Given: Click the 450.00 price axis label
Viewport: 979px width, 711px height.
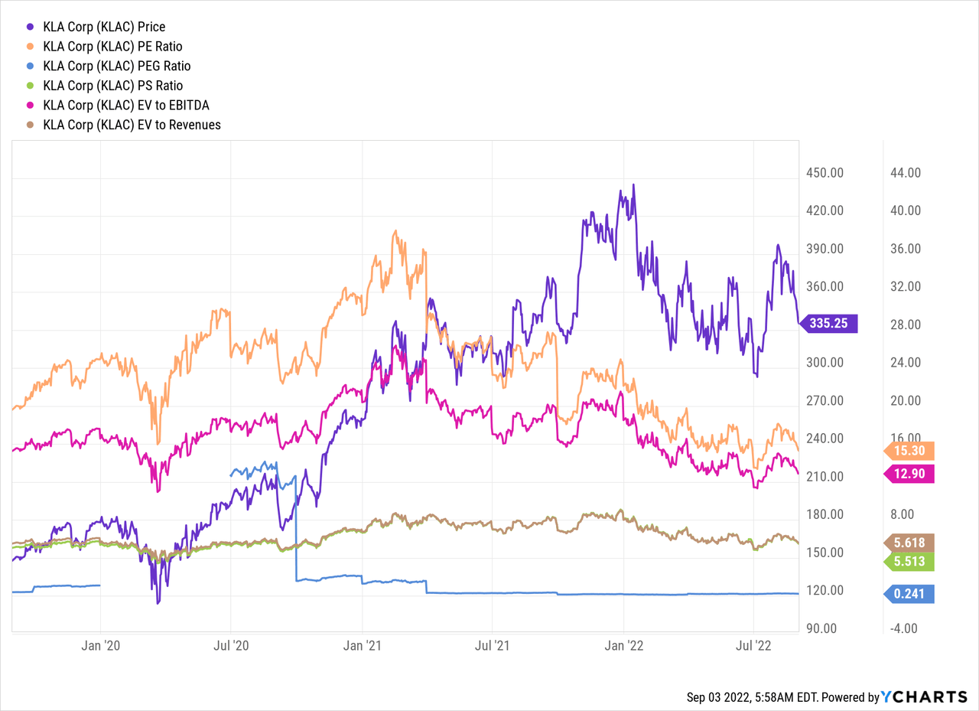Looking at the screenshot, I should tap(825, 173).
